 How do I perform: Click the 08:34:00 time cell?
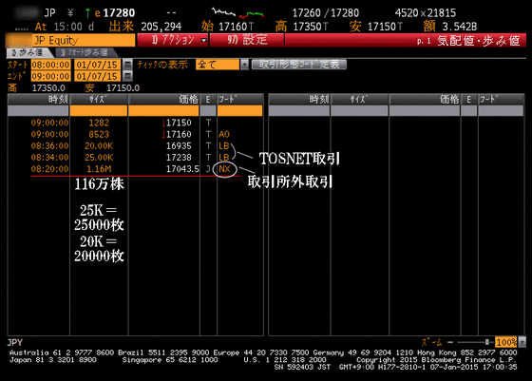49,157
